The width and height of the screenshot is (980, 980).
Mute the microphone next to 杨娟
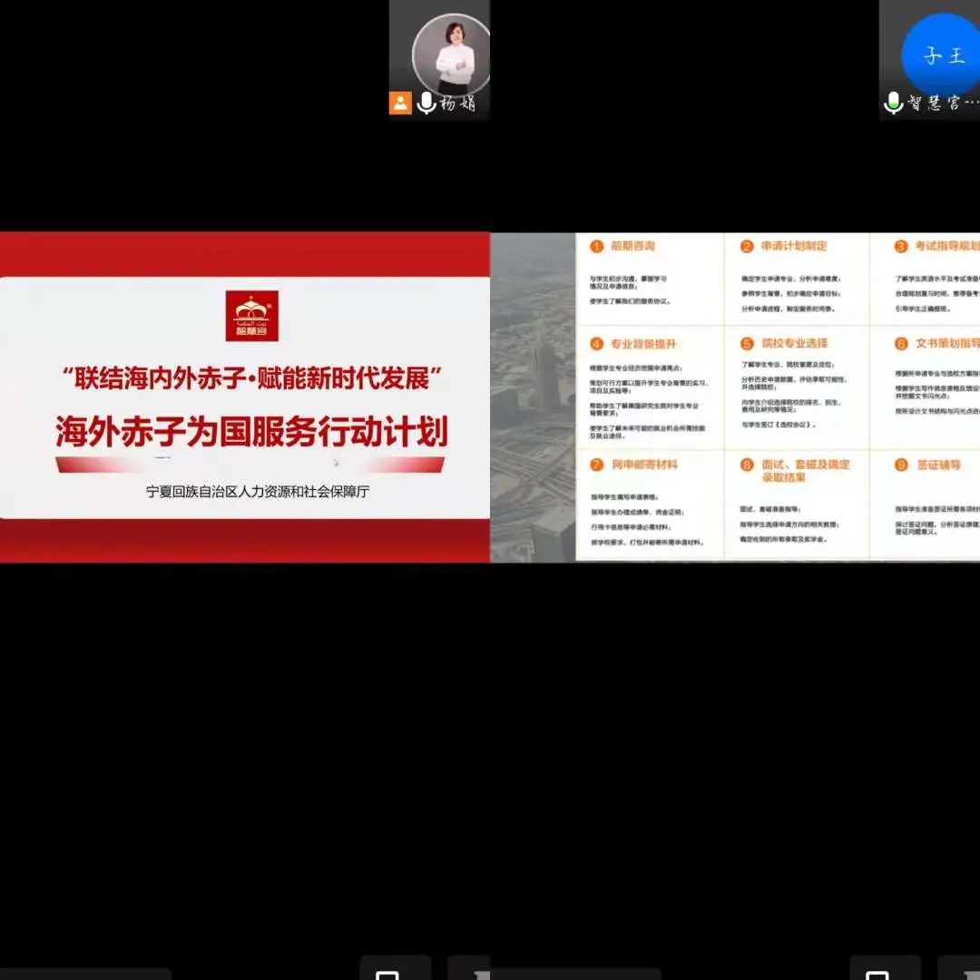pyautogui.click(x=426, y=103)
